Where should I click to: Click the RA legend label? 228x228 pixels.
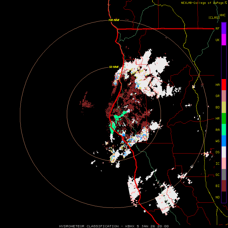tap(218, 130)
